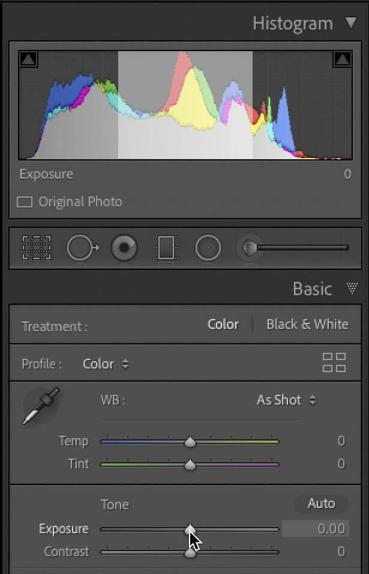
Task: Select the Spot Removal tool
Action: 83,248
